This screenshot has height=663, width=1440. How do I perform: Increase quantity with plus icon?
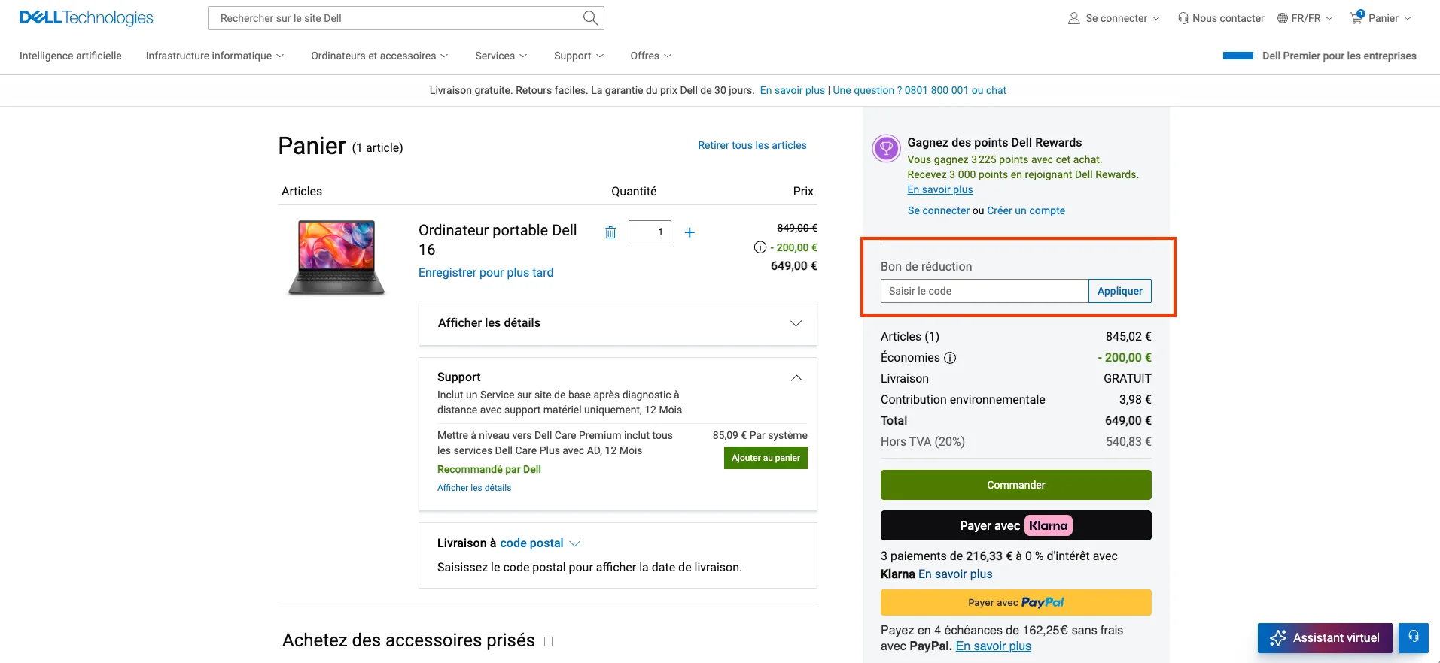click(x=690, y=232)
